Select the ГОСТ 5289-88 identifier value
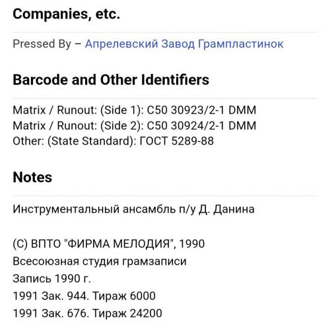 tap(177, 141)
